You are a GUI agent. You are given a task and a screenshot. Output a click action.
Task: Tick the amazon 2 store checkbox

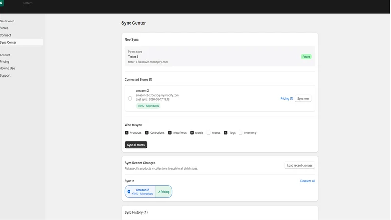[130, 99]
